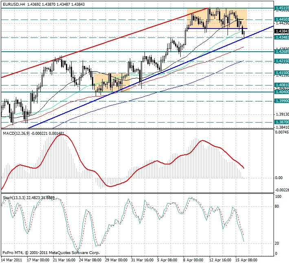Viewport: 289px width, 263px height.
Task: Click the MACD 0.00 zero scale value
Action: [279, 178]
